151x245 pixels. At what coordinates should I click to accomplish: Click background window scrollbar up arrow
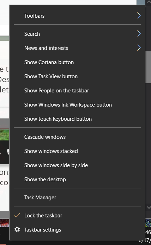pyautogui.click(x=149, y=2)
